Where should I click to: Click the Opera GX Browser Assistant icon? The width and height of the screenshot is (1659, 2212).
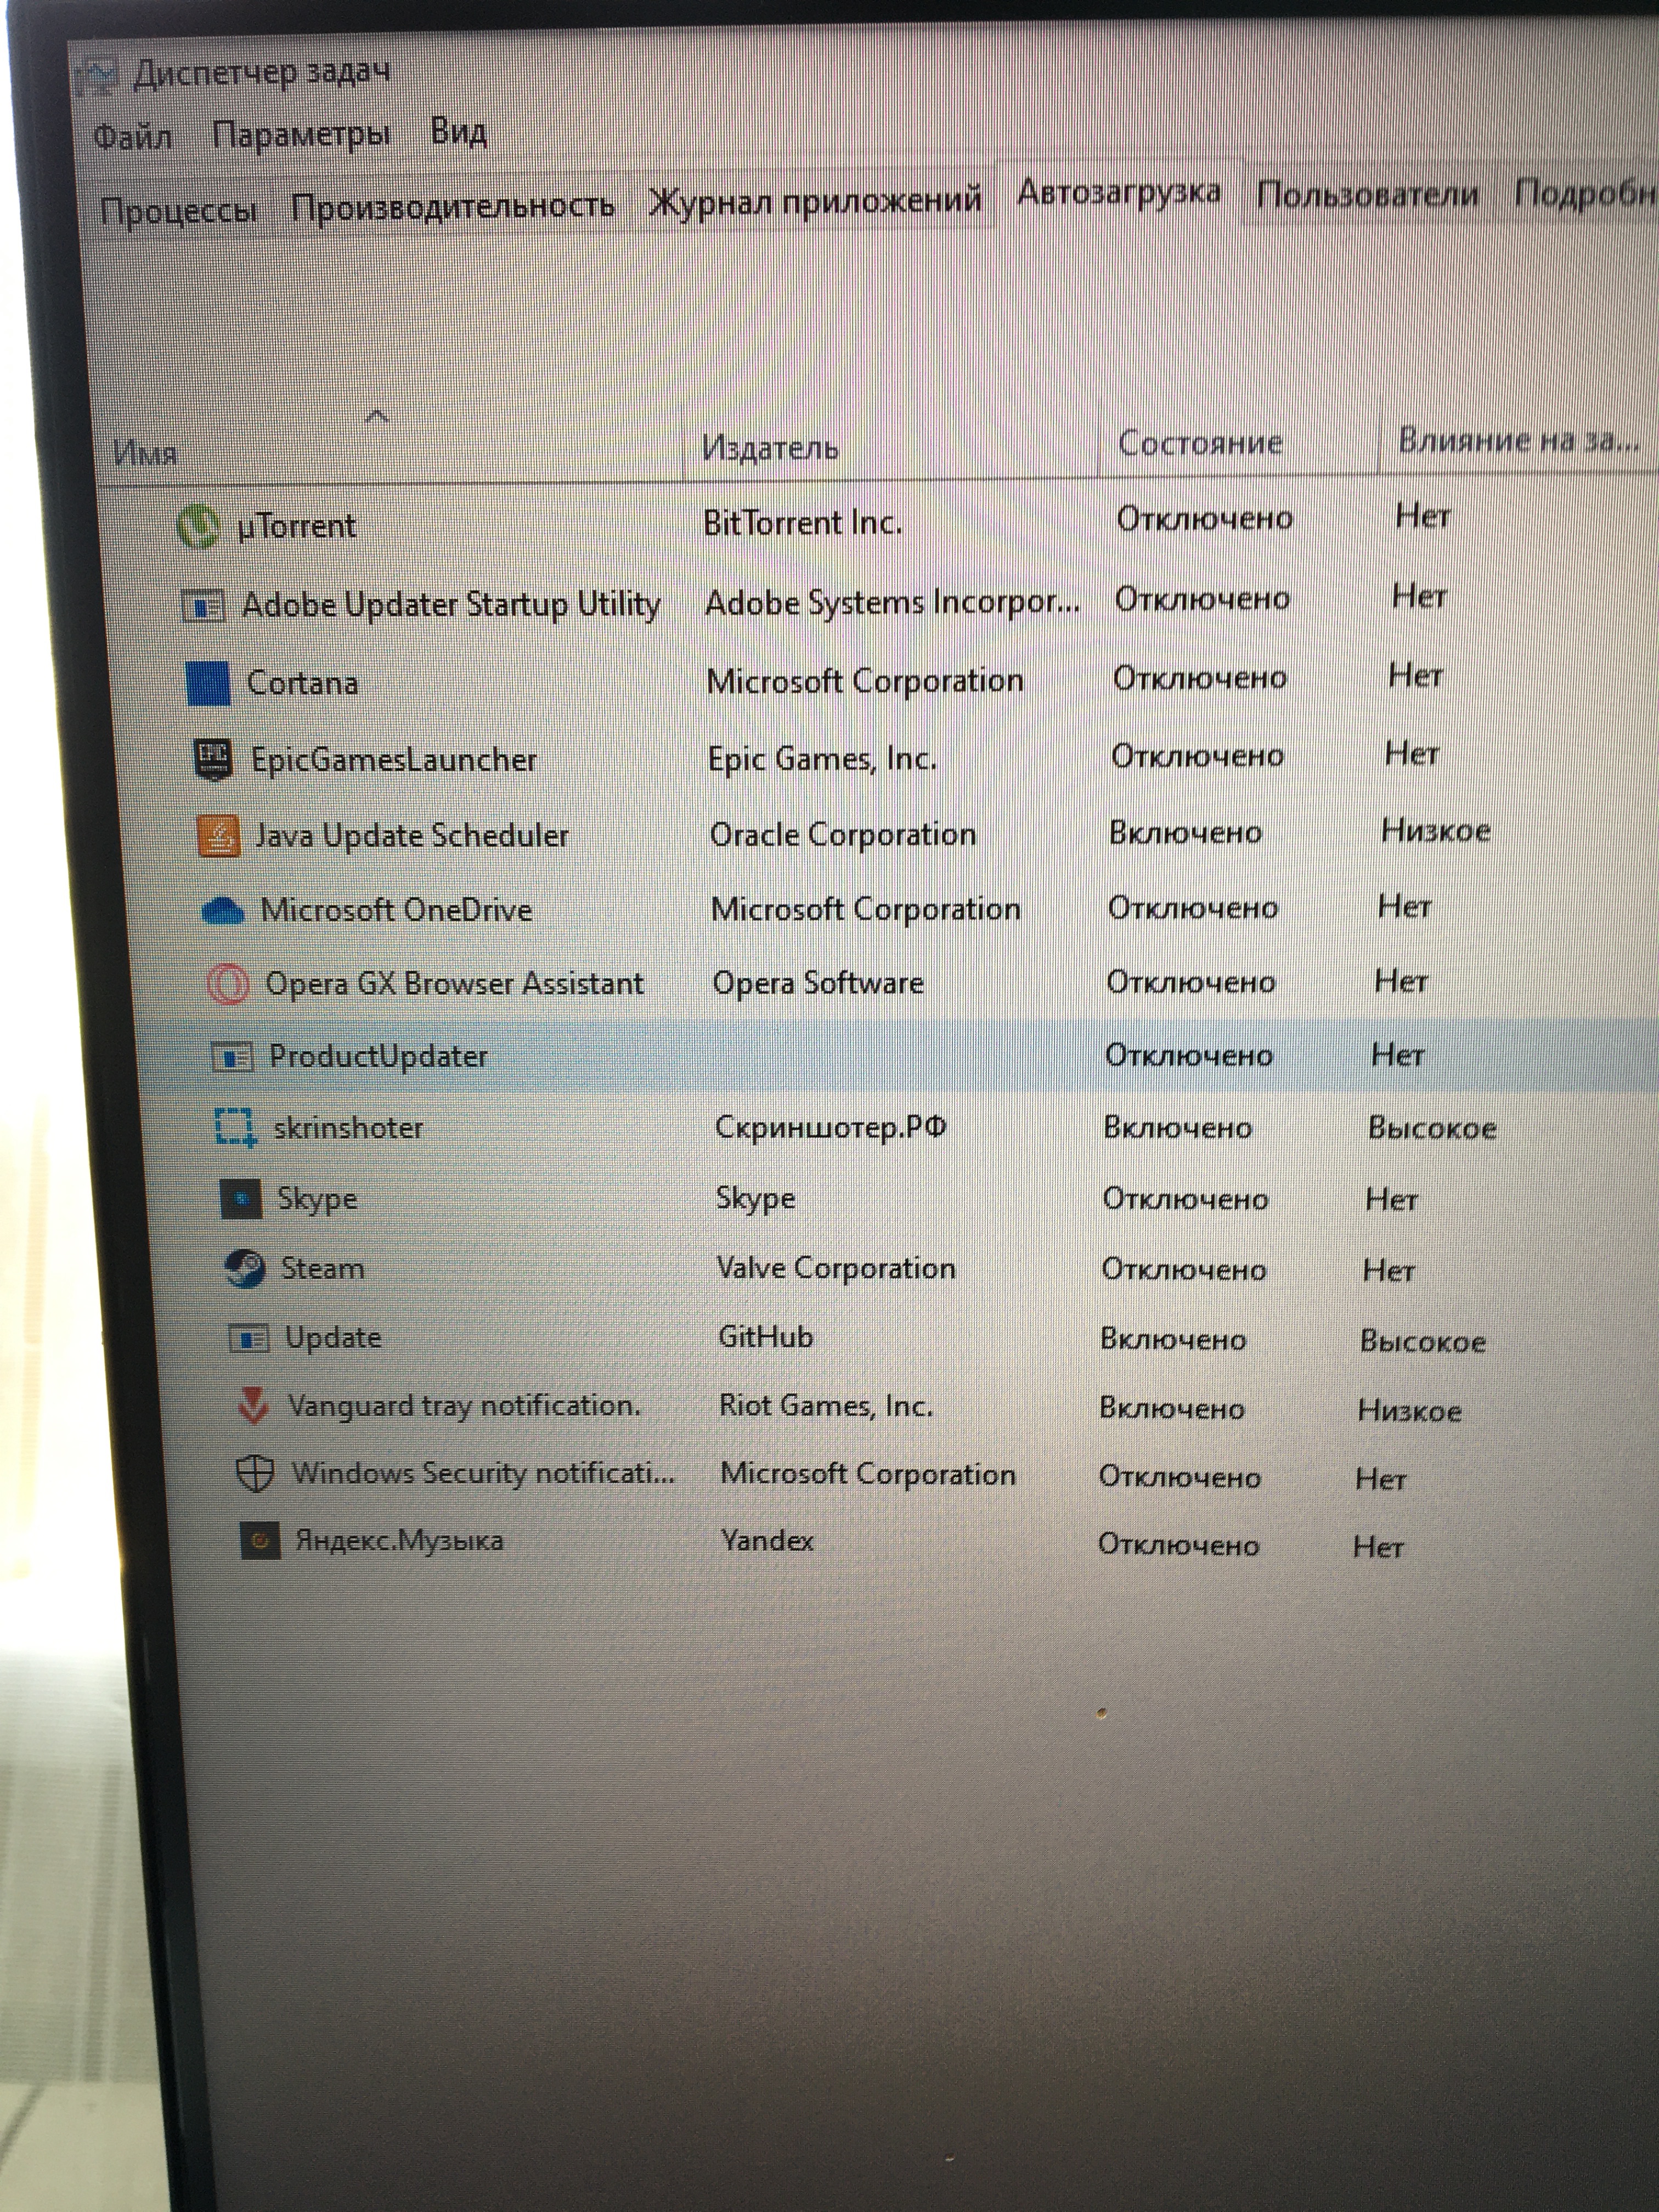coord(227,983)
